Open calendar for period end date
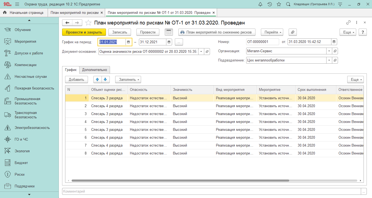Image resolution: width=372 pixels, height=198 pixels. [x=169, y=42]
